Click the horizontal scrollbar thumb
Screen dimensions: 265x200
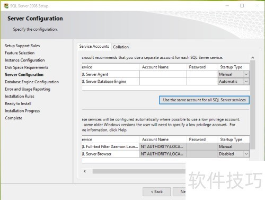coord(139,171)
